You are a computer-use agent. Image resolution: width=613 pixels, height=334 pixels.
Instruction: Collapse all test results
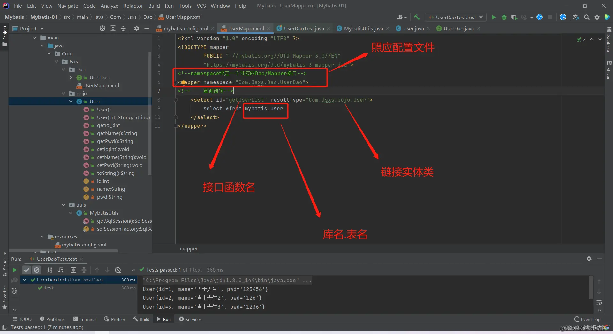pyautogui.click(x=84, y=270)
